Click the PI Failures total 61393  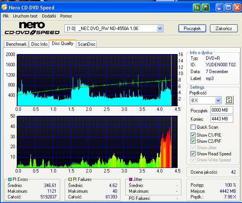pyautogui.click(x=111, y=197)
